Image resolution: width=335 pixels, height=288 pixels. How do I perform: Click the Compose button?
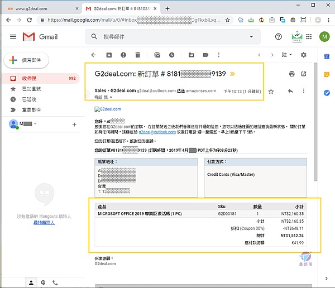26,60
